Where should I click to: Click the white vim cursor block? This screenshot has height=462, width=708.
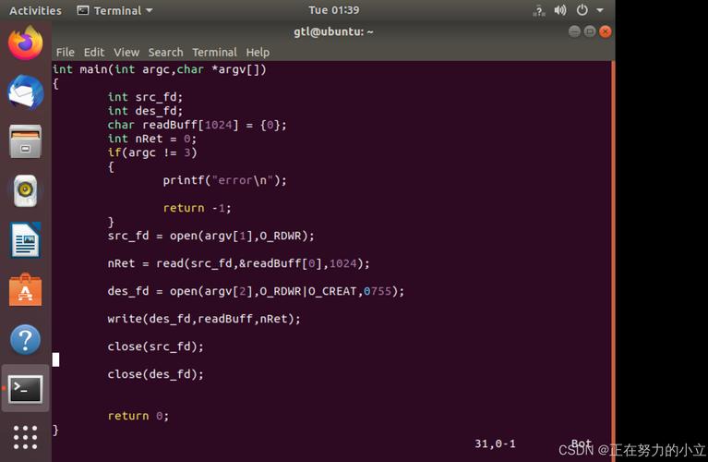(55, 359)
